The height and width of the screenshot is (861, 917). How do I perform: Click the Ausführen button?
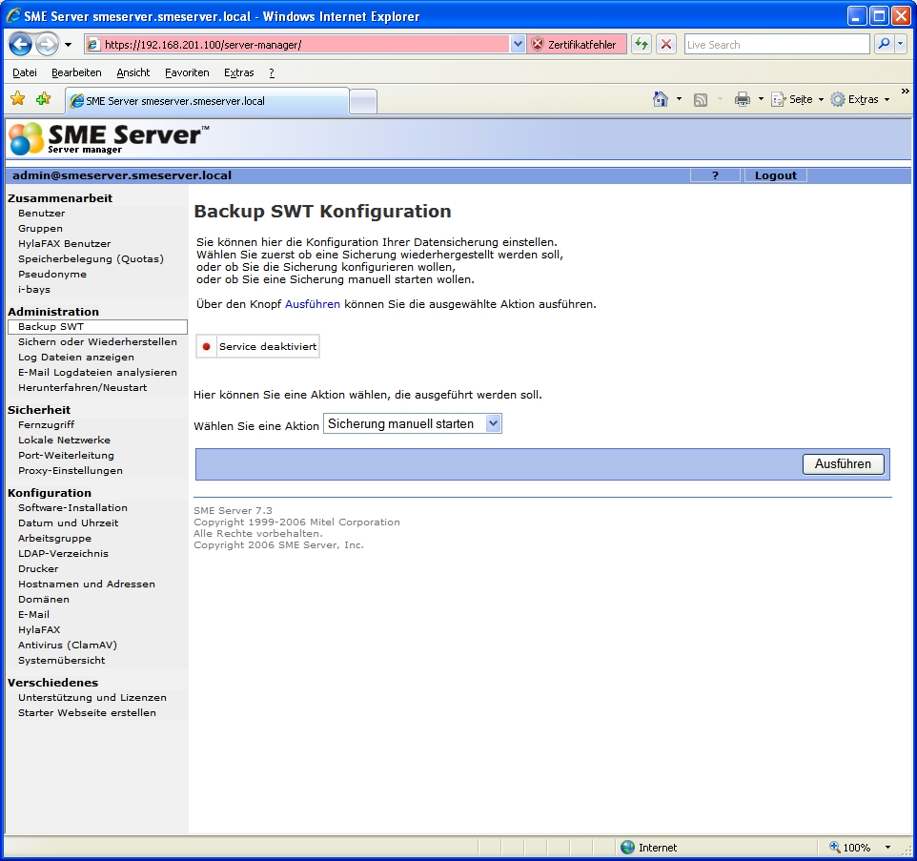tap(843, 463)
